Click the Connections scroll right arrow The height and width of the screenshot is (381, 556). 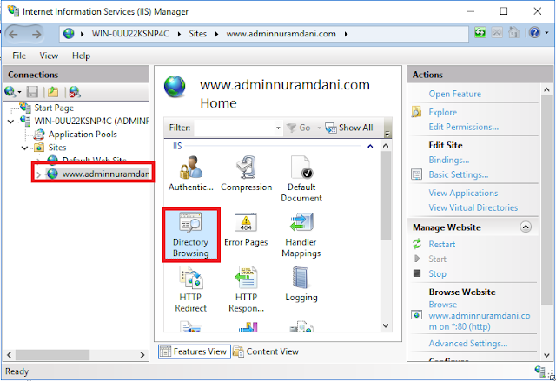click(x=142, y=354)
